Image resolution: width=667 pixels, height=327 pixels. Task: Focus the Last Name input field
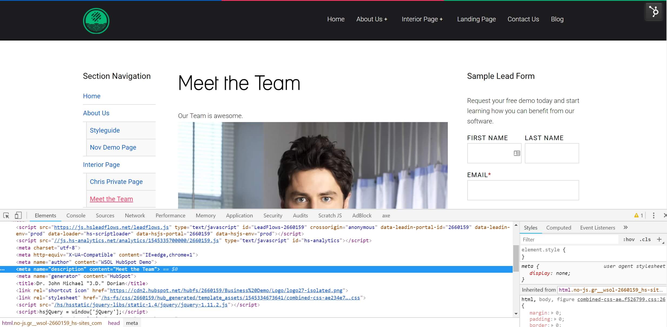552,153
